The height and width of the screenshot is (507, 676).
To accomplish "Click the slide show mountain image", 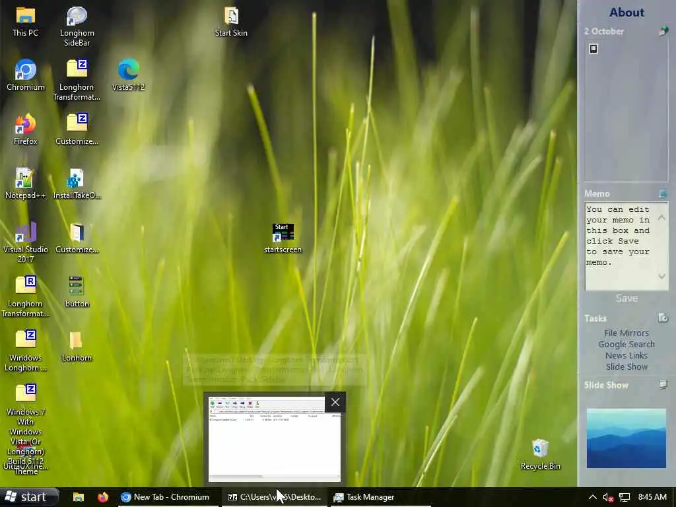I will point(626,438).
